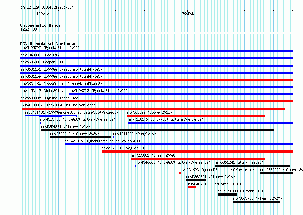Click the chr12:129038364..129057364 coordinate label
Image resolution: width=303 pixels, height=215 pixels.
point(47,7)
